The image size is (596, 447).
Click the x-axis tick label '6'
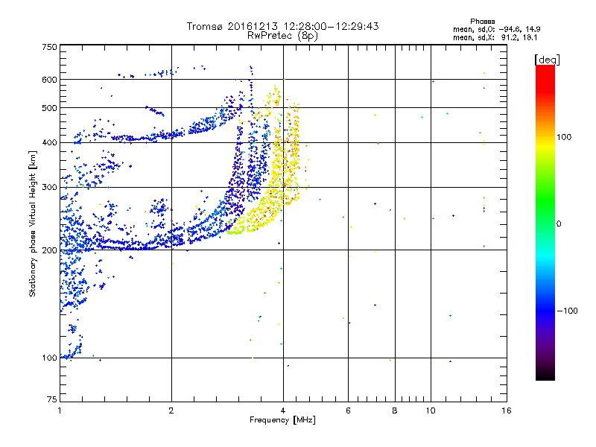tap(348, 410)
